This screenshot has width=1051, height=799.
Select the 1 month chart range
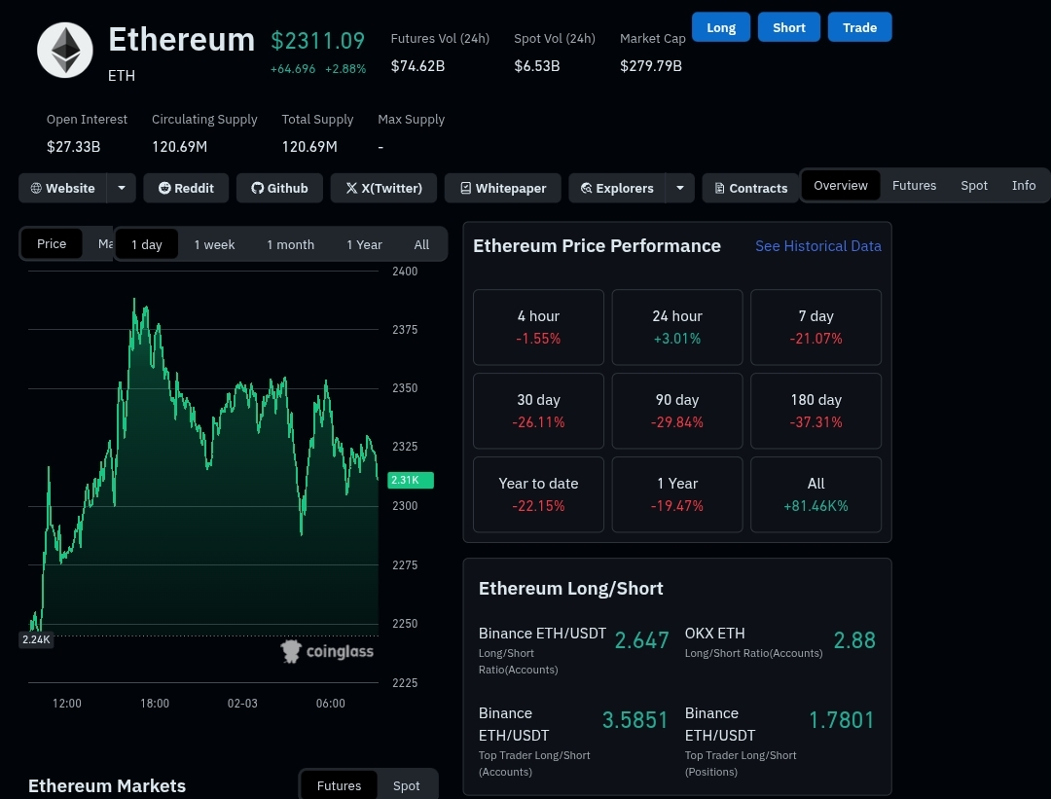[x=290, y=244]
